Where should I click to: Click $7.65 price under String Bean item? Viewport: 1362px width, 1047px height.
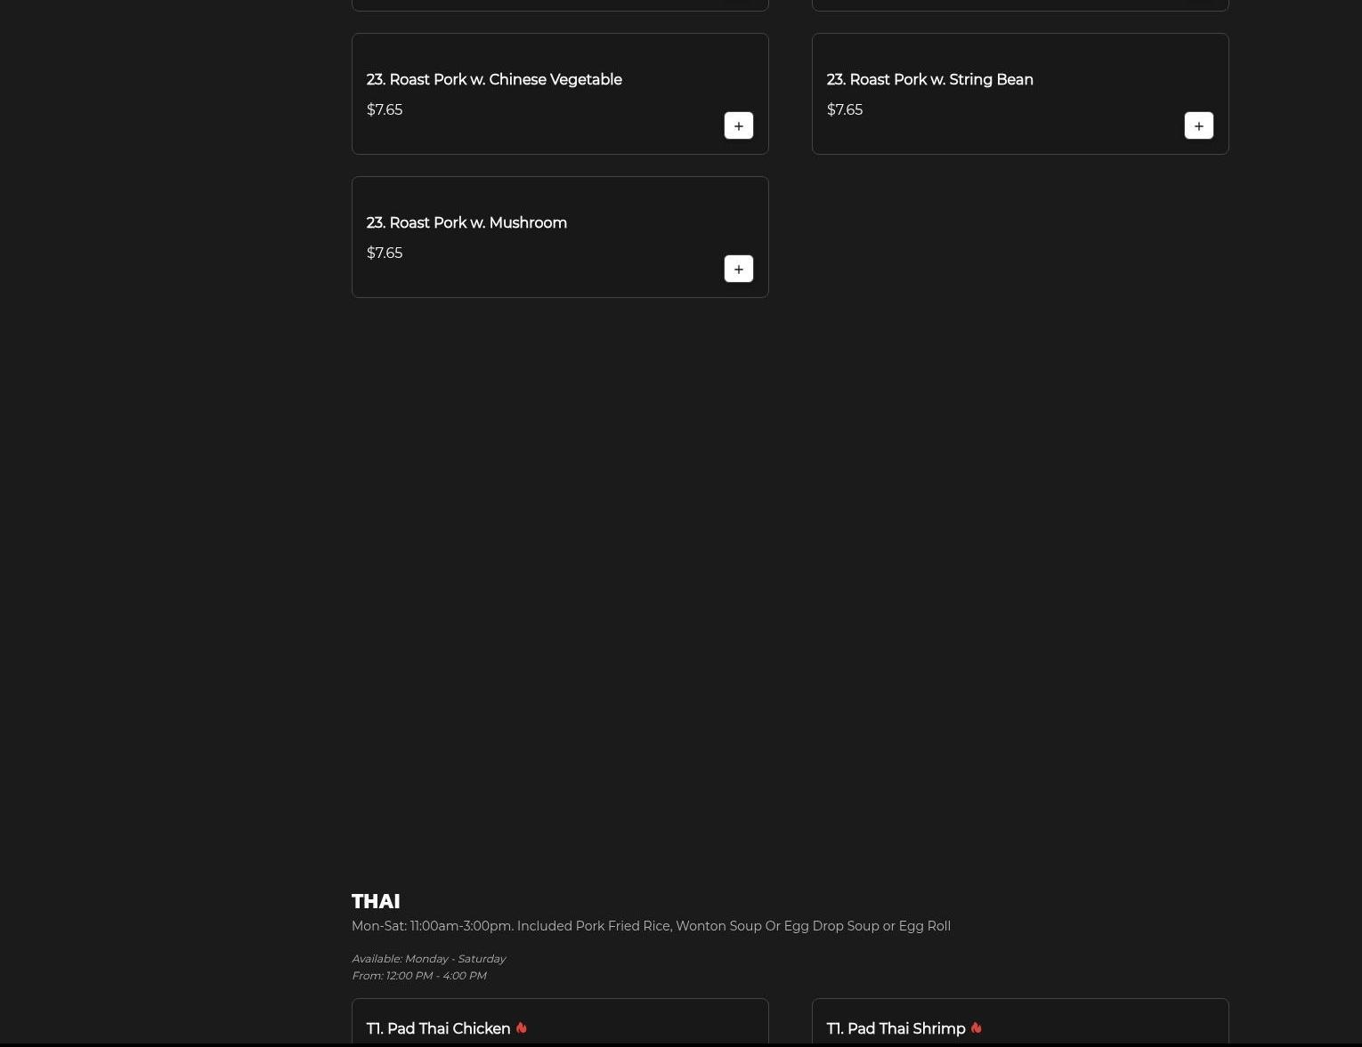coord(844,110)
